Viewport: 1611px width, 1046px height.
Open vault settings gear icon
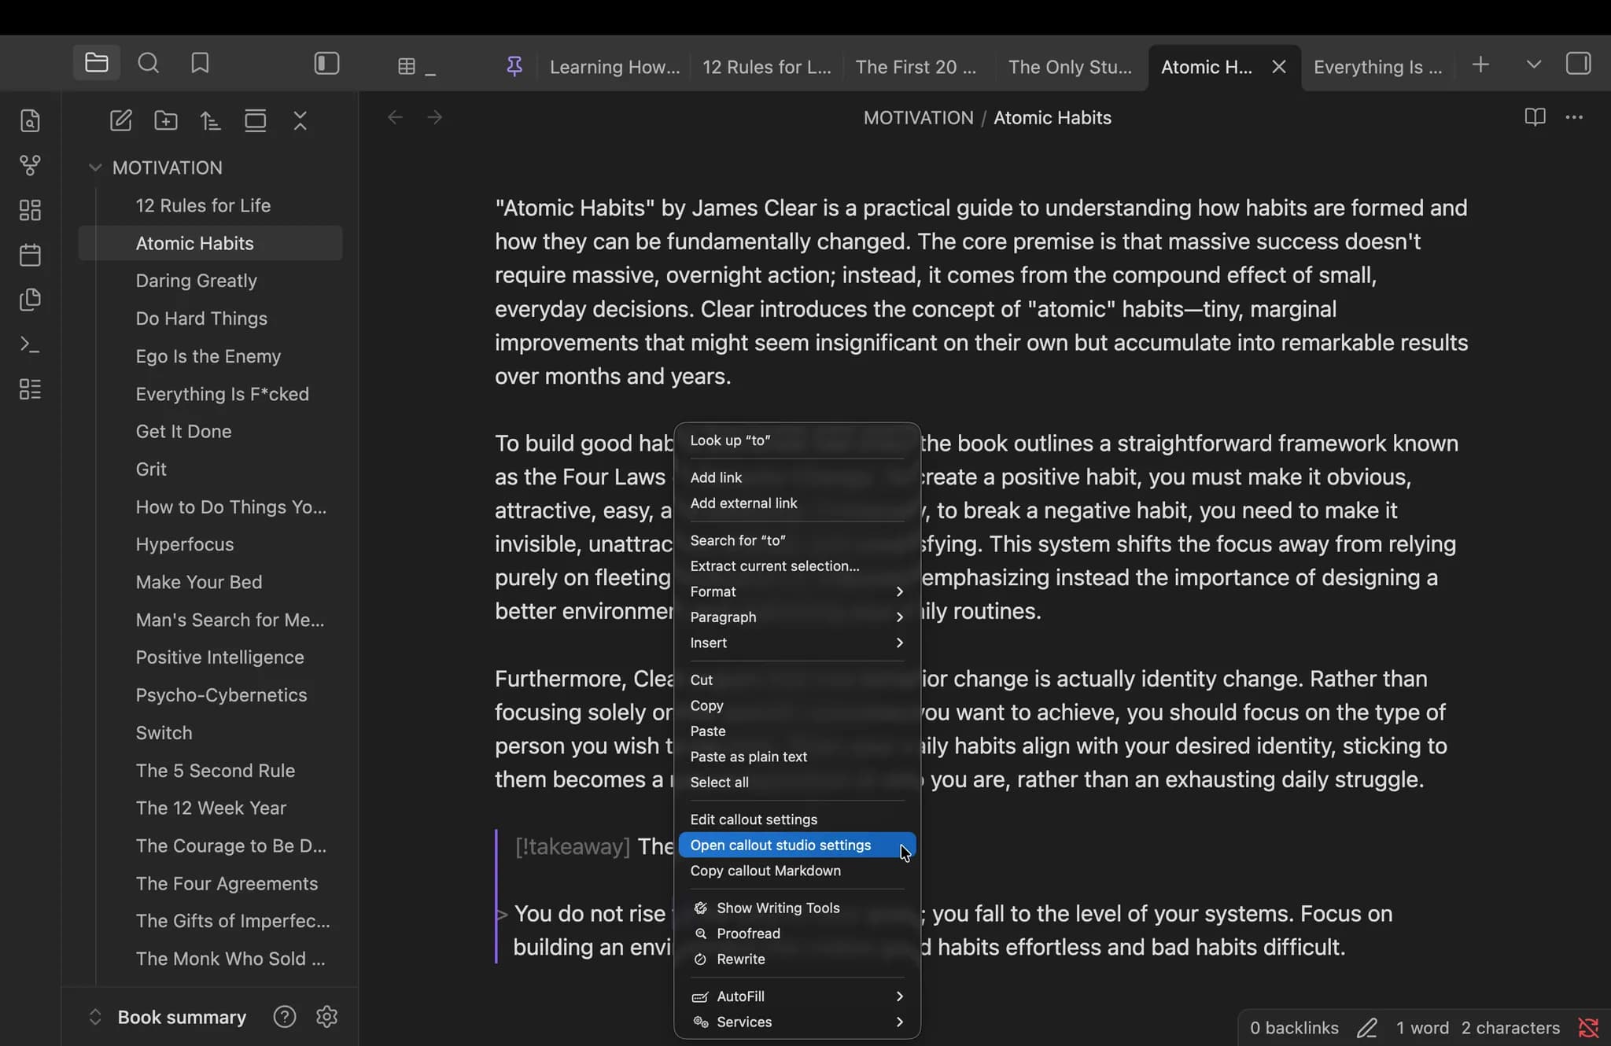coord(326,1017)
